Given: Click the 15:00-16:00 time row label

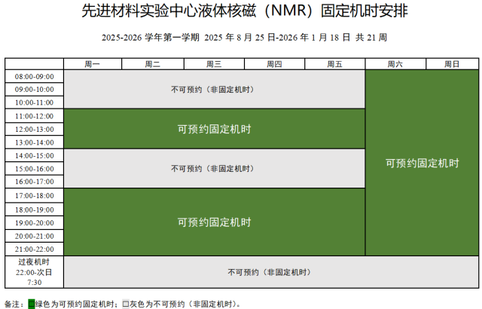Looking at the screenshot, I should point(35,168).
